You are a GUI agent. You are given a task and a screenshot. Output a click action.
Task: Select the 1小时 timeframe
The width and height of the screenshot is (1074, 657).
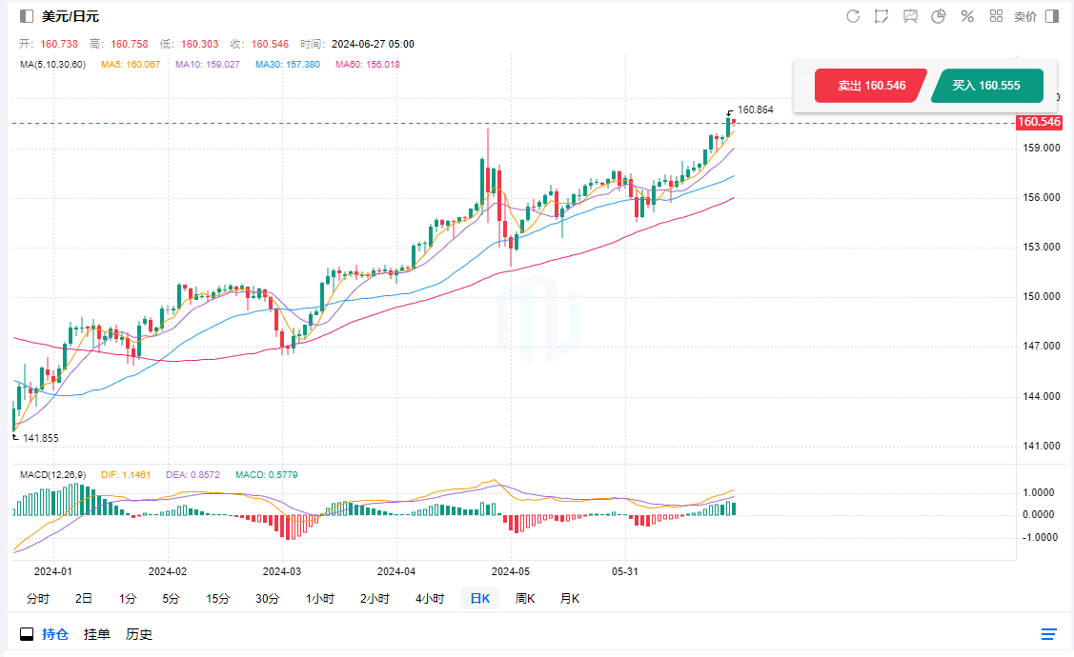[x=320, y=599]
